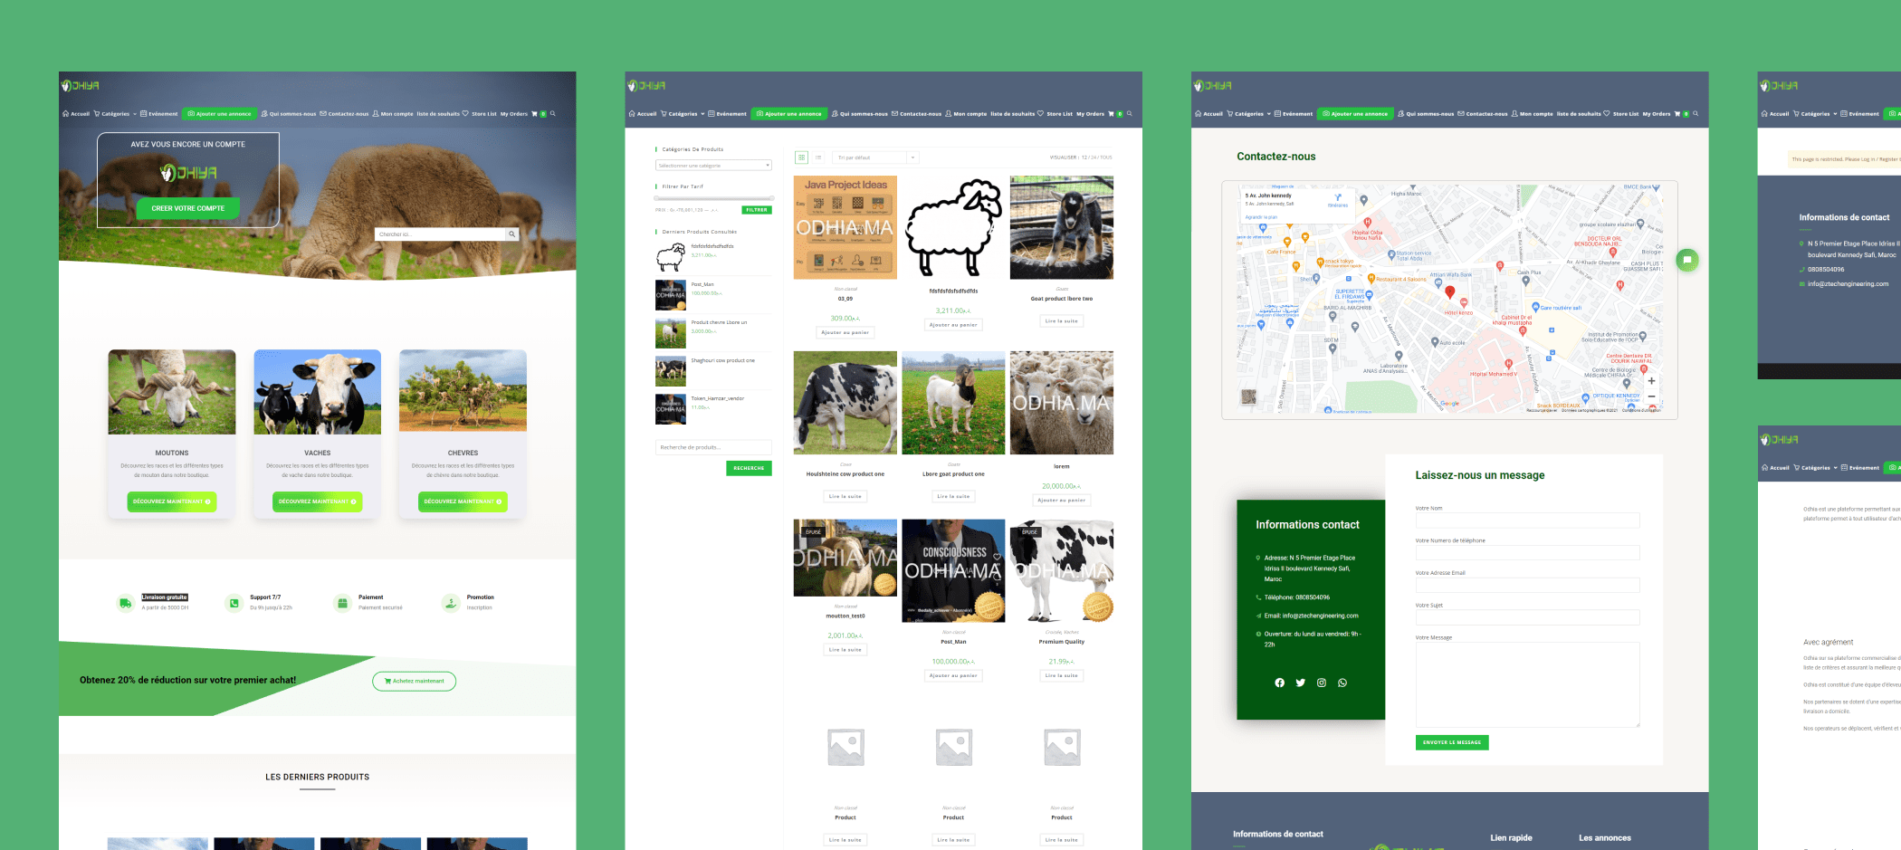Click the red location pin on the map

1449,292
